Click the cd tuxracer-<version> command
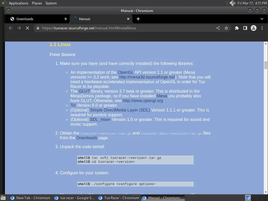The width and height of the screenshot is (268, 201). (113, 162)
